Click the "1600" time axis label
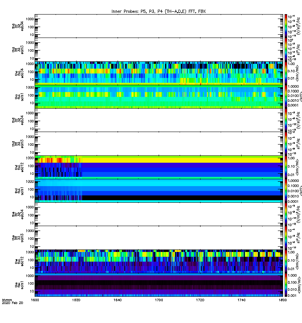 35,300
